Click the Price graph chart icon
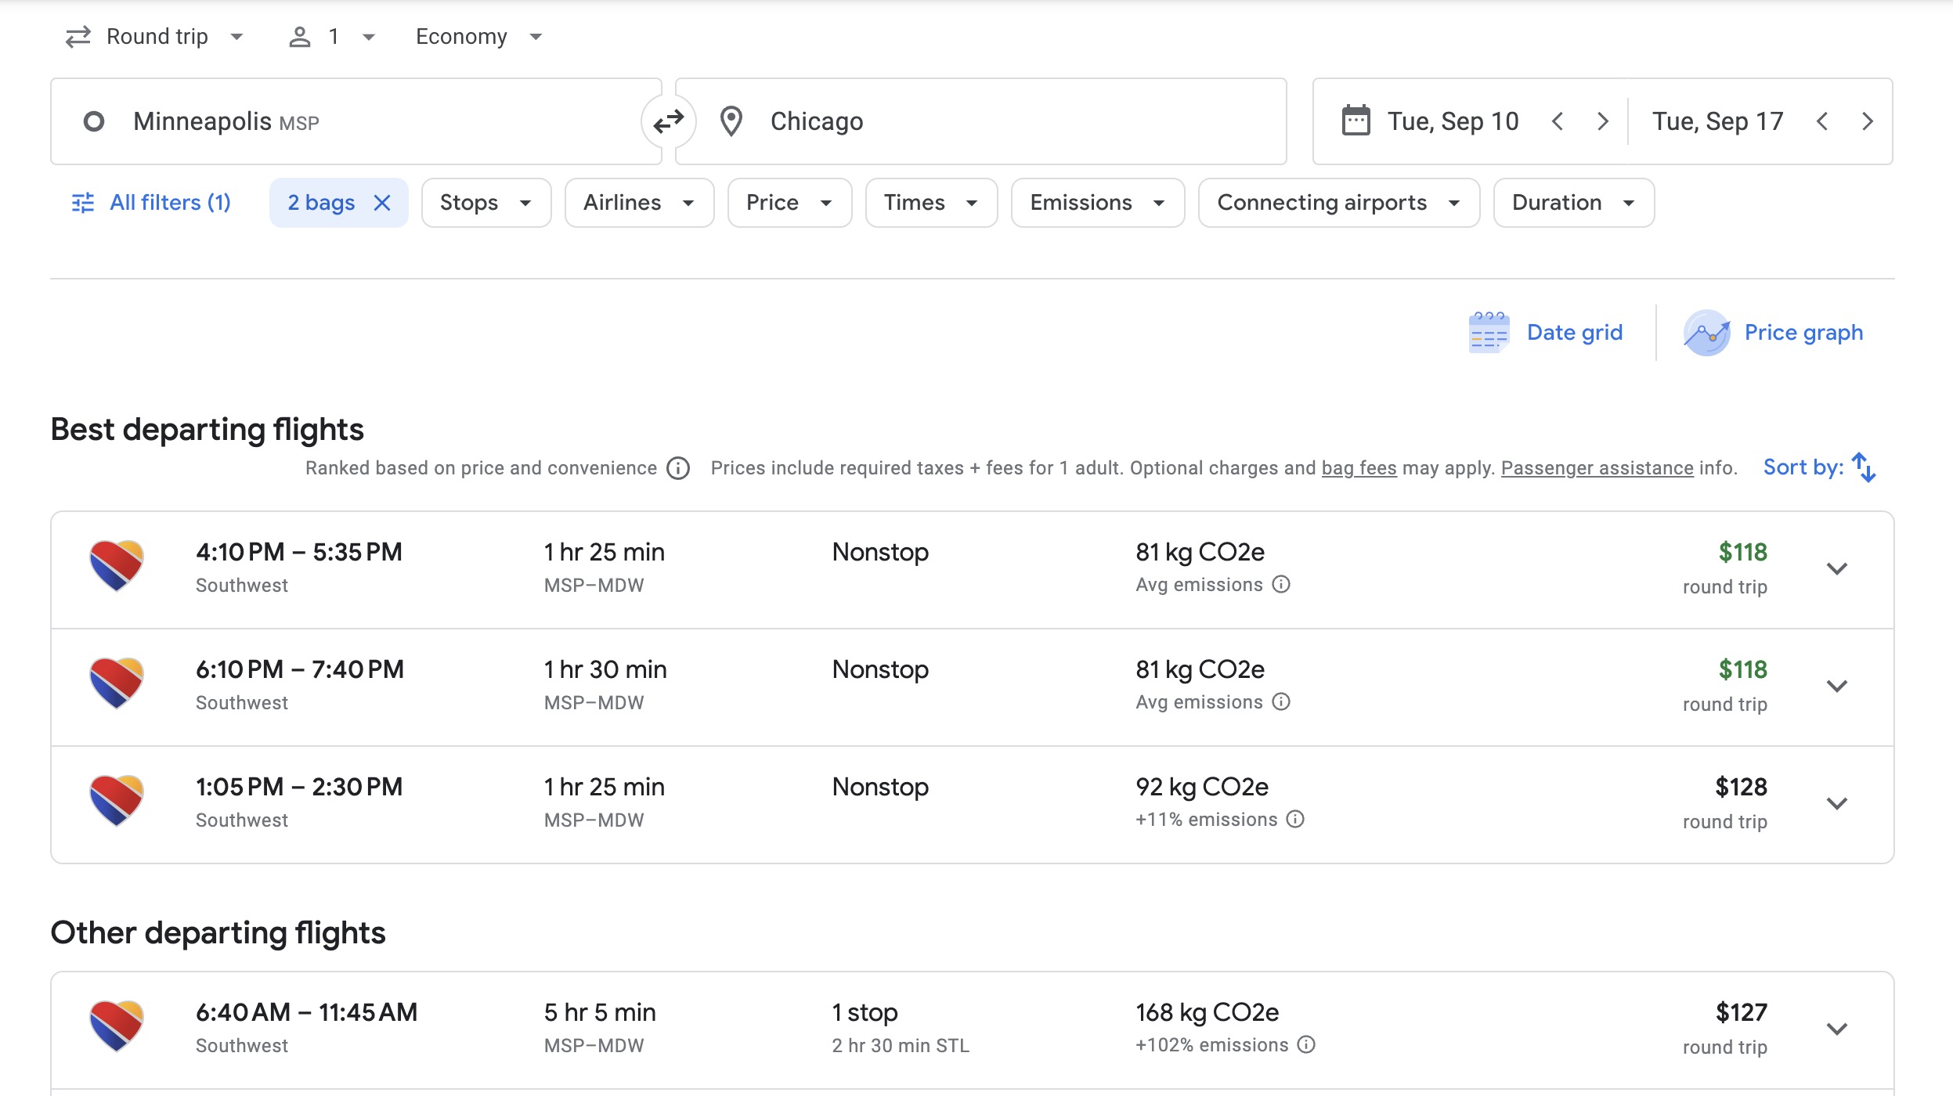 (1707, 333)
